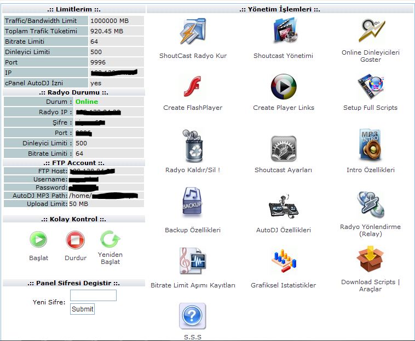Click the AutoDJ Özellikleri text link
Screen dimensions: 415x341
284,230
